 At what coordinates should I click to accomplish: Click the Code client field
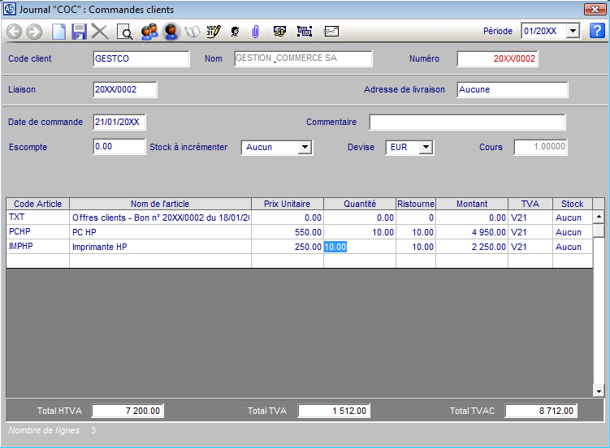tap(141, 59)
